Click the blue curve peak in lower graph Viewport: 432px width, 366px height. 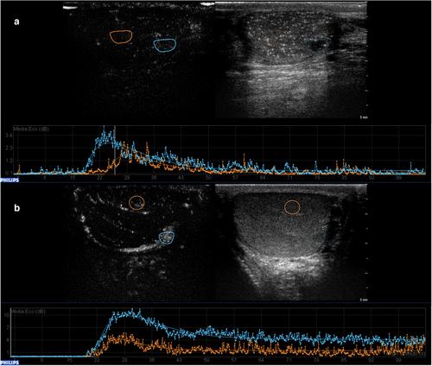pyautogui.click(x=132, y=310)
